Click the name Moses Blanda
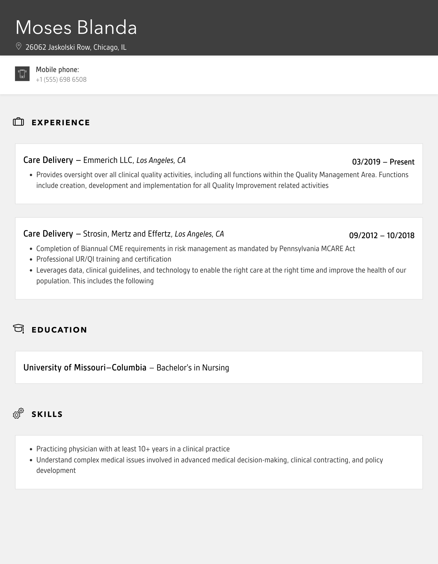The image size is (438, 564). 76,27
